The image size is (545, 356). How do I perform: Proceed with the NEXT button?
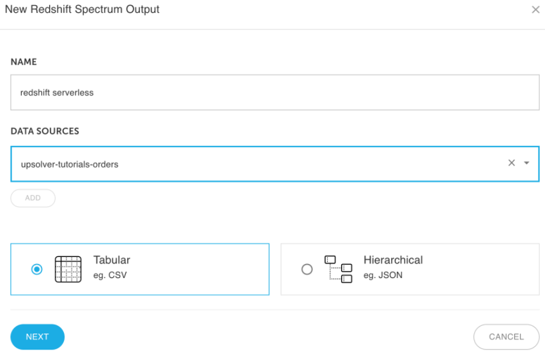(38, 337)
